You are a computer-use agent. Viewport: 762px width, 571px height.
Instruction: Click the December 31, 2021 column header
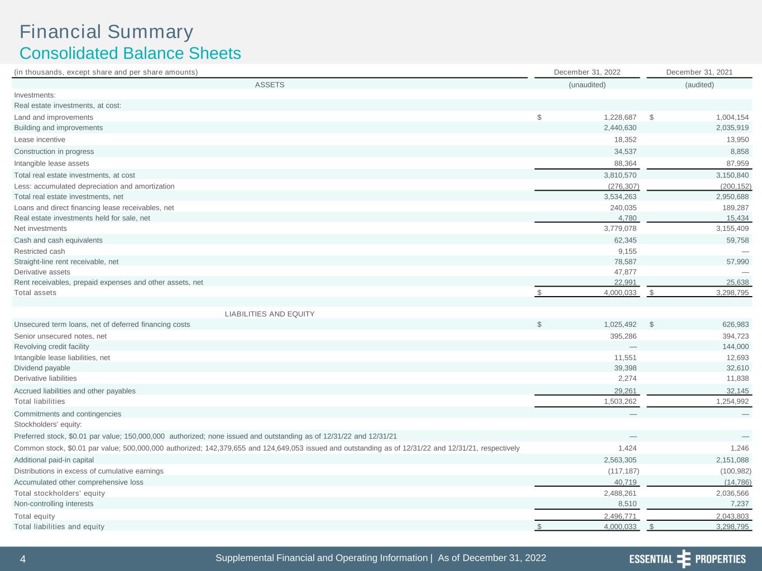point(699,72)
